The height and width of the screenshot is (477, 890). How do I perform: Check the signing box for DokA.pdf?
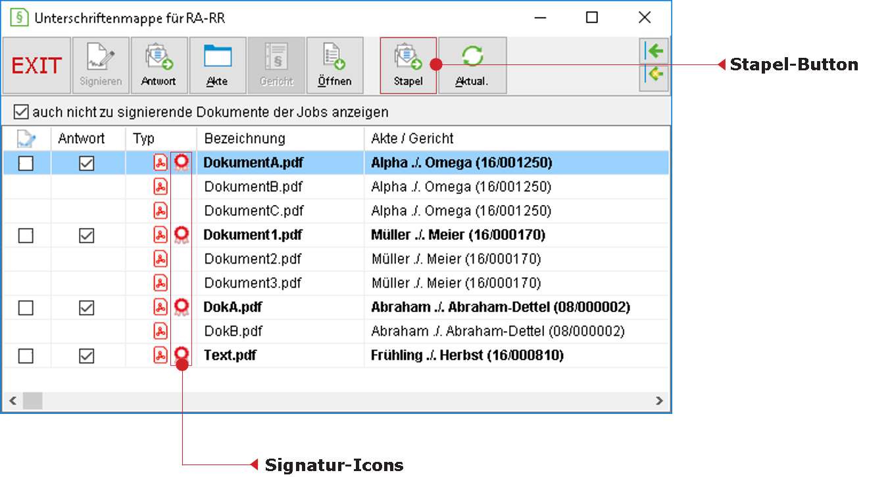tap(26, 307)
